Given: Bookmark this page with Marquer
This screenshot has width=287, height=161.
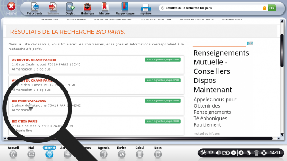Looking at the screenshot, I should (x=105, y=8).
